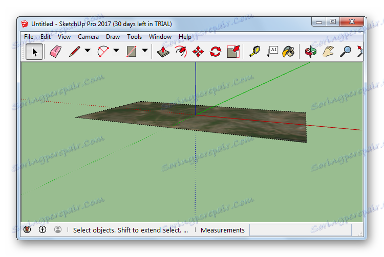Click the 'Measurements' label
The height and width of the screenshot is (257, 384).
(x=223, y=230)
